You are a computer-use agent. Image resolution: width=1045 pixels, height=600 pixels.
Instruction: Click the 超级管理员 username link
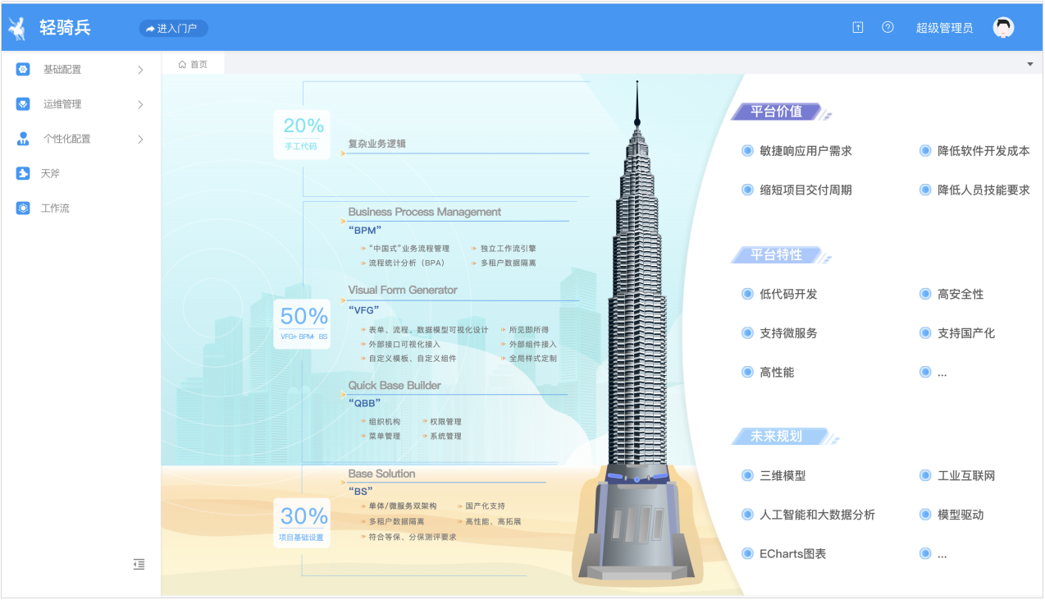point(944,28)
